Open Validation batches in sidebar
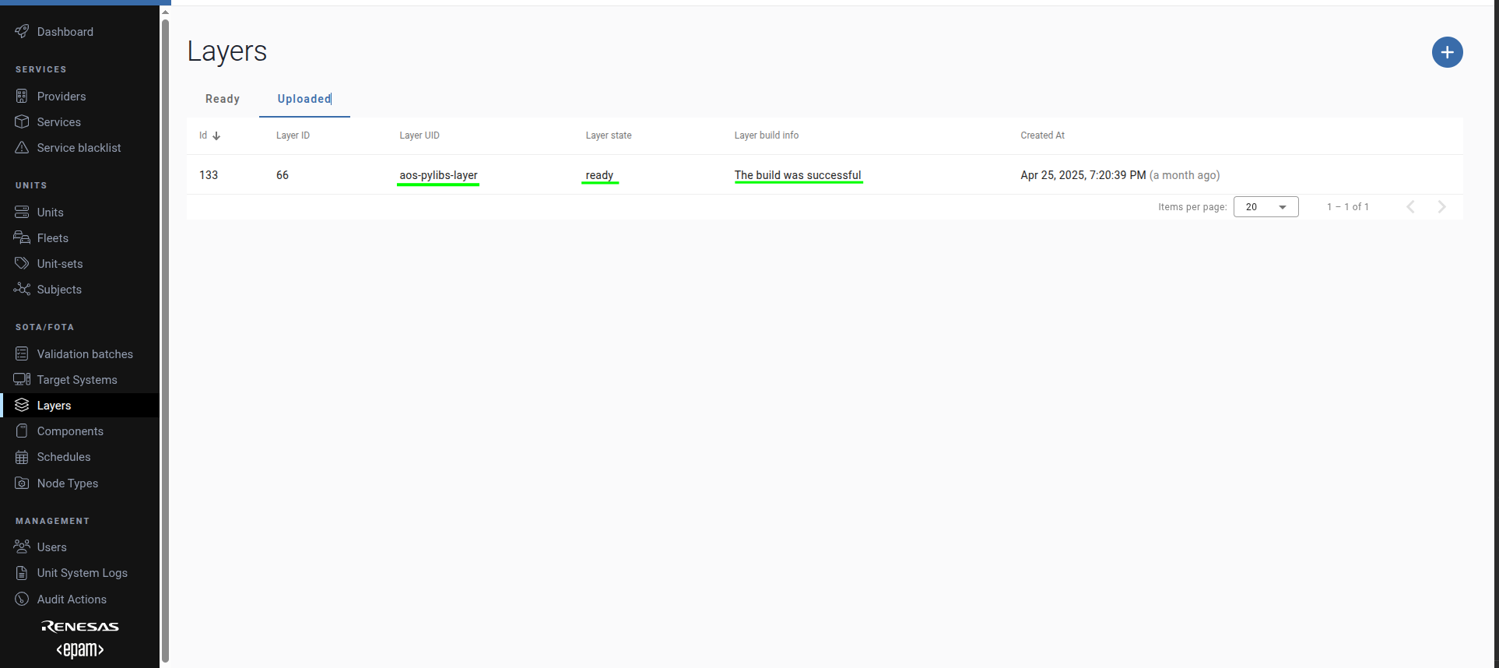 point(85,354)
